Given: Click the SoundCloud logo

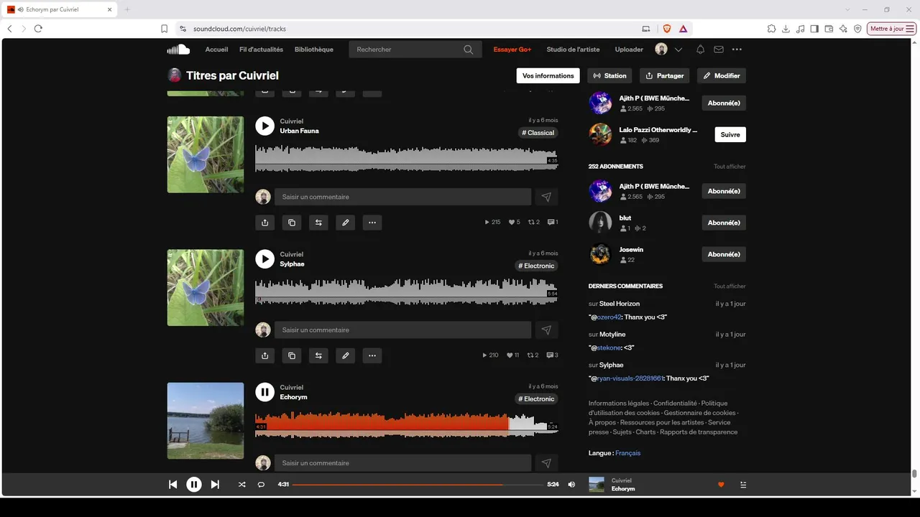Looking at the screenshot, I should point(178,50).
